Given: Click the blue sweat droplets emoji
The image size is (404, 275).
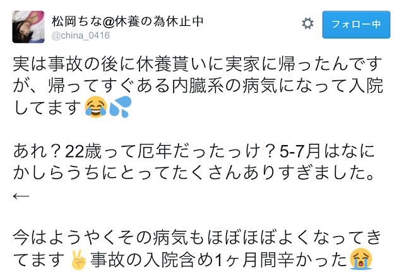Looking at the screenshot, I should [x=121, y=107].
